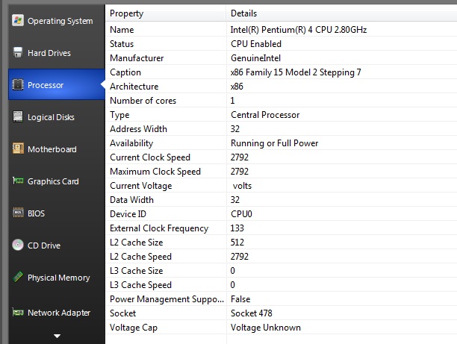
Task: Click the Motherboard icon
Action: (x=16, y=149)
